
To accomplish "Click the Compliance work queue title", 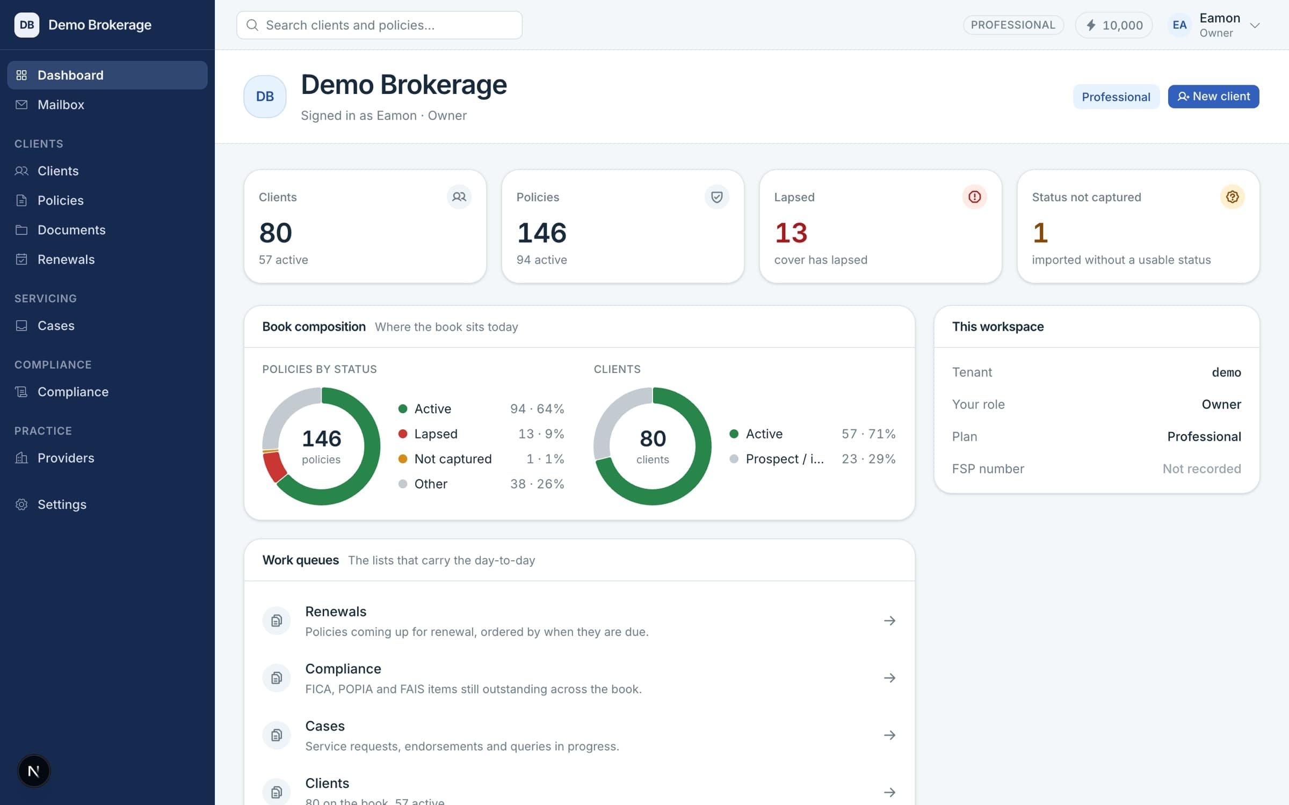I will click(343, 669).
